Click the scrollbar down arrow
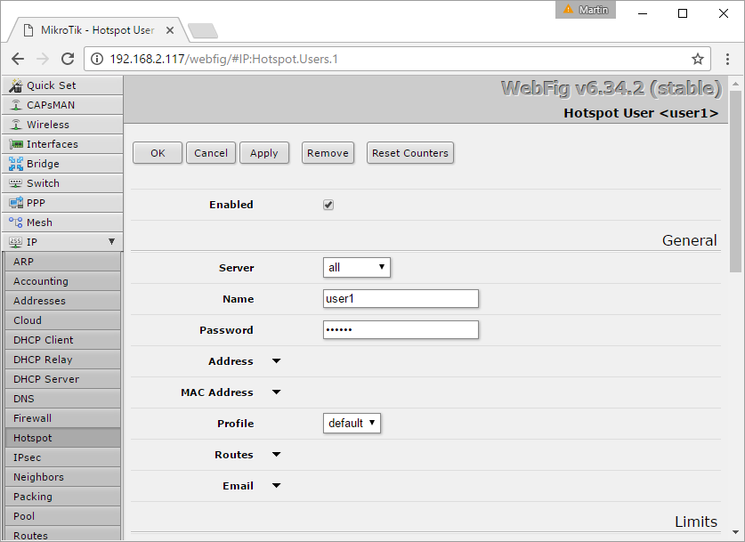 (x=735, y=532)
